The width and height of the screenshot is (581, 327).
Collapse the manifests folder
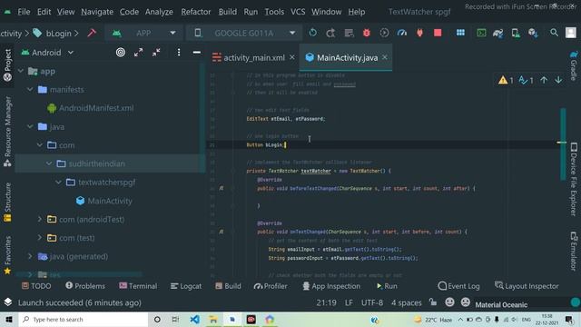30,89
